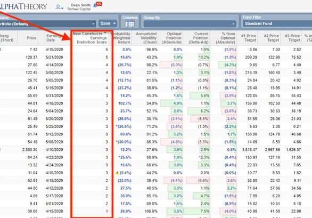Select price target value 209.29
This screenshot has width=312, height=218.
click(x=251, y=57)
